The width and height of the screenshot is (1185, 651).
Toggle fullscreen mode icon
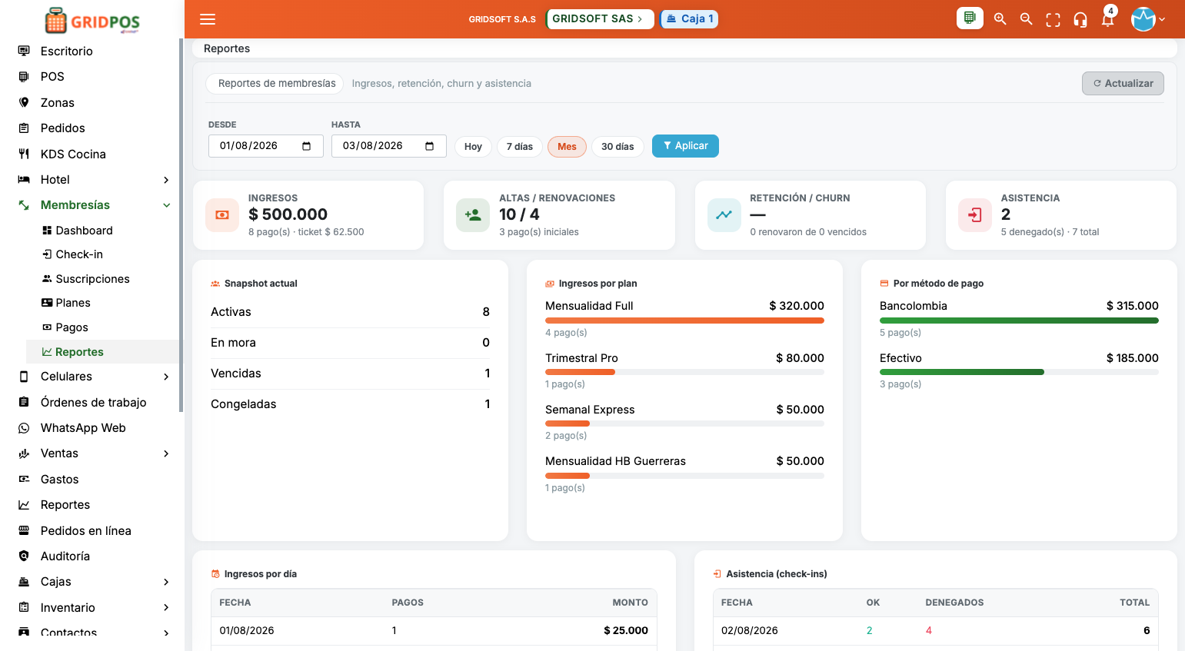click(1053, 20)
